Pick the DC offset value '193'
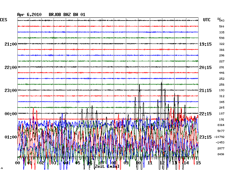 (222, 90)
